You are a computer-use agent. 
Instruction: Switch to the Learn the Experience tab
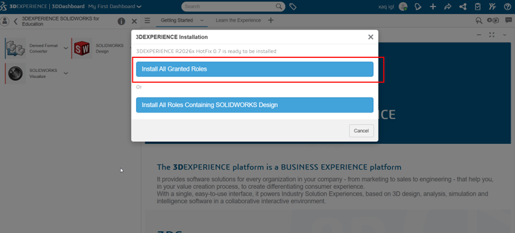point(238,20)
